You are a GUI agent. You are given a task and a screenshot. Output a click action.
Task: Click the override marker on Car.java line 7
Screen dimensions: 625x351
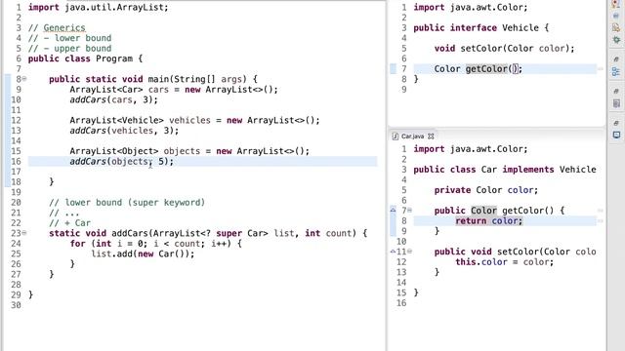click(x=393, y=210)
